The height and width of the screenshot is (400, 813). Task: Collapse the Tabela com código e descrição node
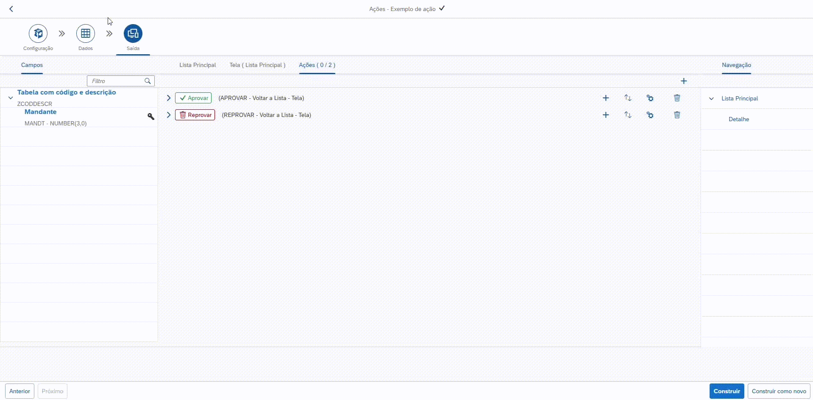11,98
